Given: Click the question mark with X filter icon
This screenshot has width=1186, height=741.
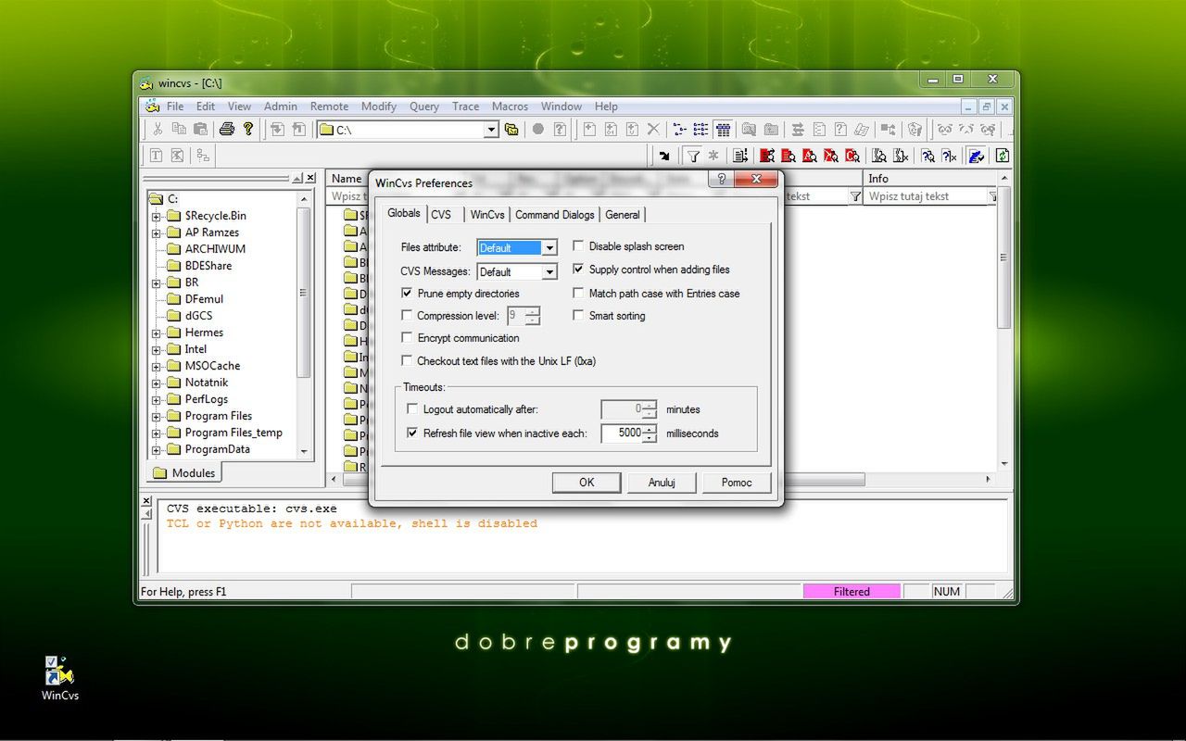Looking at the screenshot, I should (949, 156).
